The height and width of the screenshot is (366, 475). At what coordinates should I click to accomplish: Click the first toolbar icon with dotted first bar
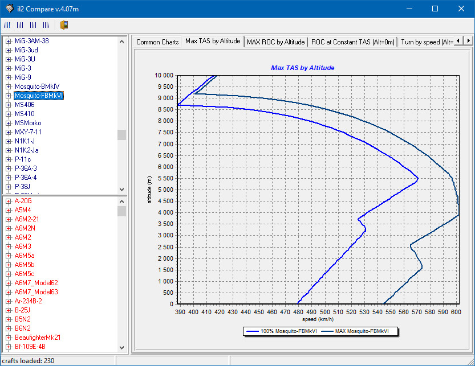coord(7,25)
